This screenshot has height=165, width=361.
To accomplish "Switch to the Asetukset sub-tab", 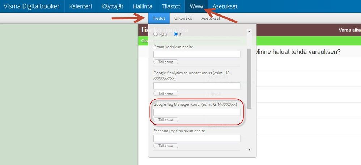I will tap(211, 18).
